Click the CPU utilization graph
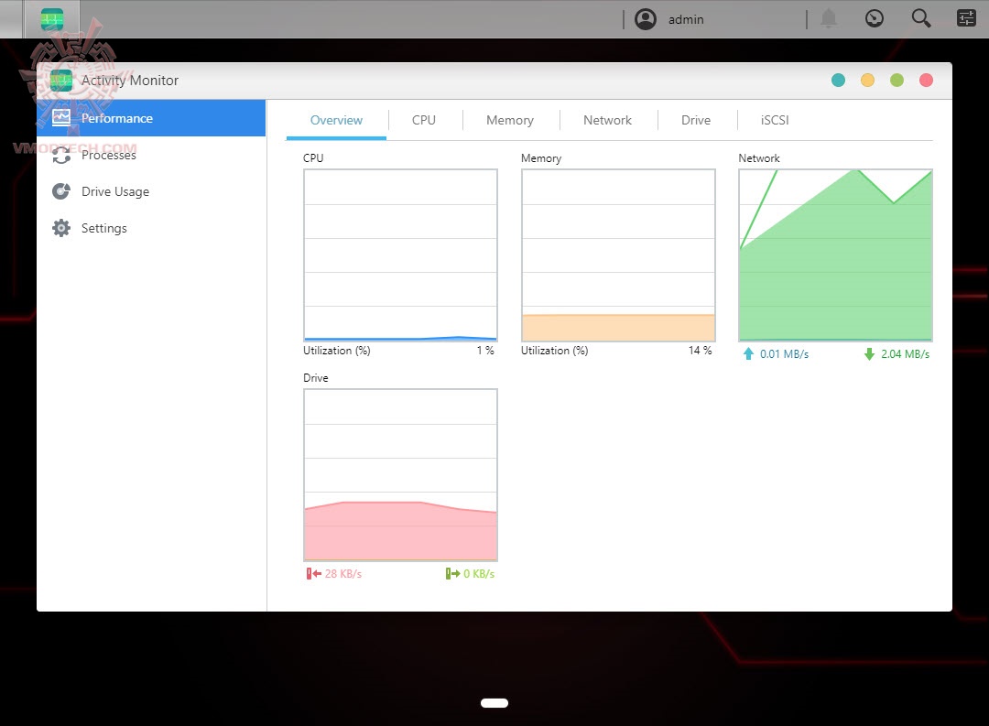 coord(400,255)
